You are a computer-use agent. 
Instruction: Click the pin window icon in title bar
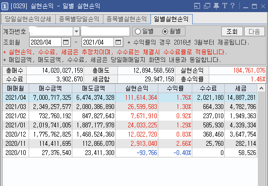[216, 6]
